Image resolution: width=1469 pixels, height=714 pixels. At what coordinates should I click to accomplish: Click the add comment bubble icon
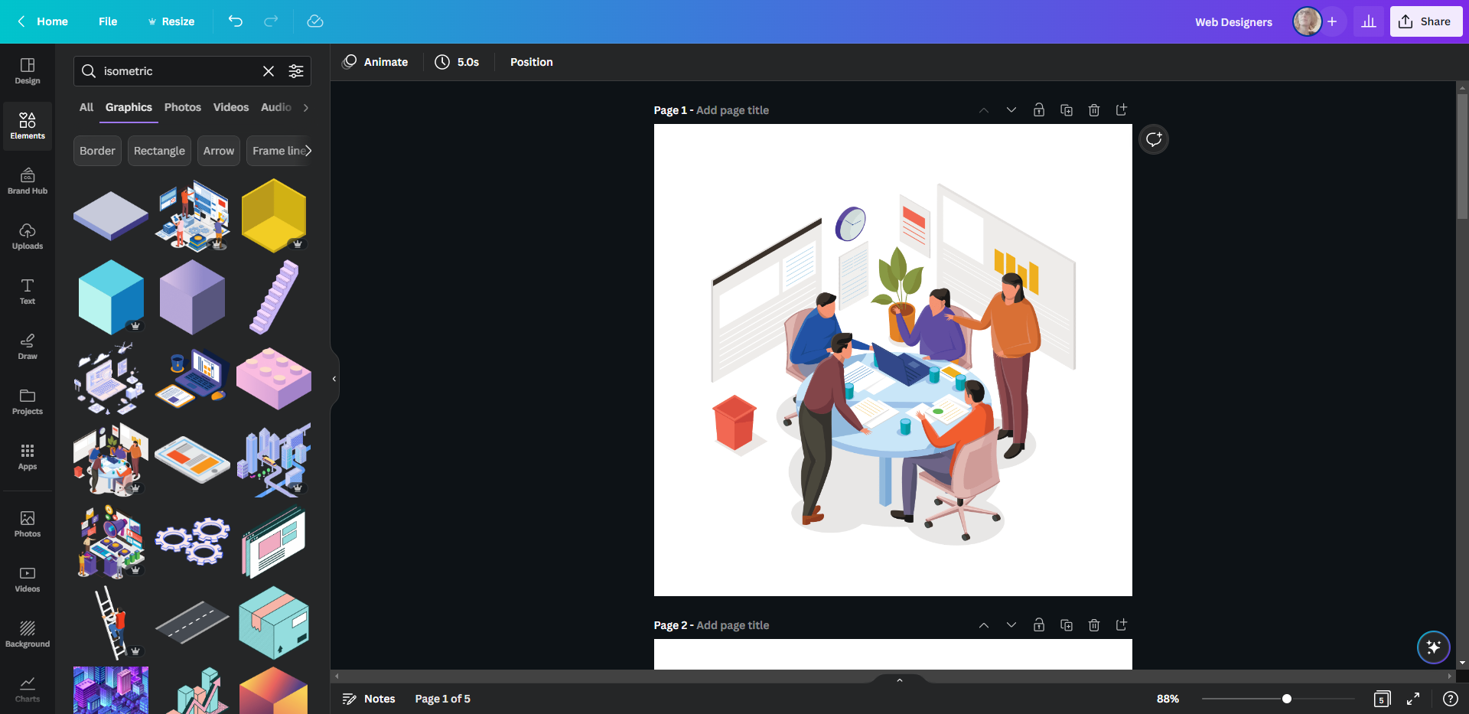click(x=1154, y=139)
